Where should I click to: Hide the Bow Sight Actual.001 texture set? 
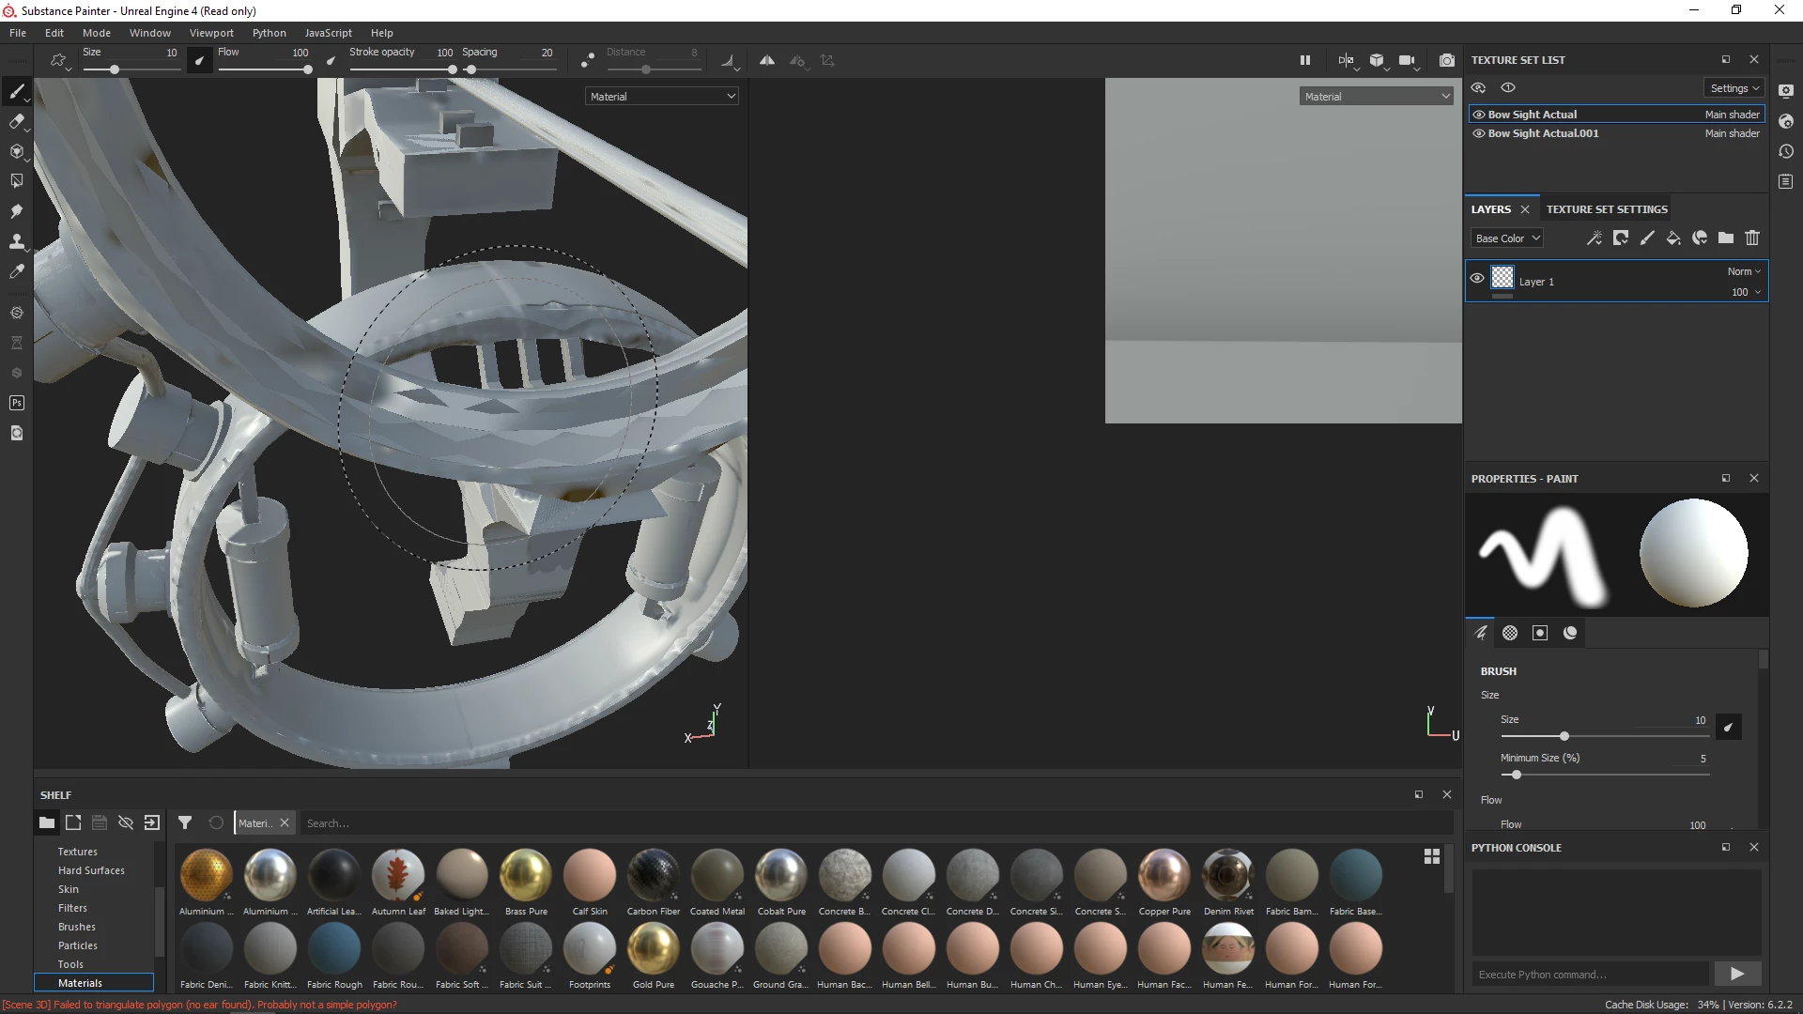[1479, 133]
